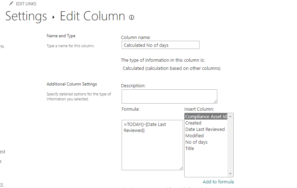Screen dimensions: 297x188
Task: Click inside the Formula text area
Action: point(152,145)
